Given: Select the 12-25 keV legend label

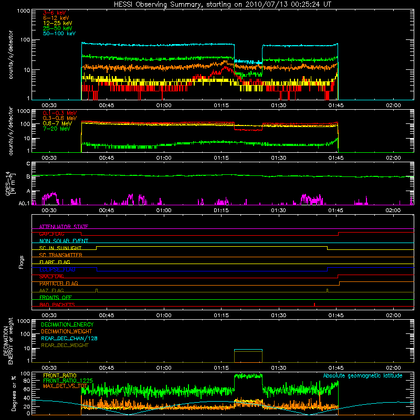Looking at the screenshot, I should pyautogui.click(x=57, y=23).
